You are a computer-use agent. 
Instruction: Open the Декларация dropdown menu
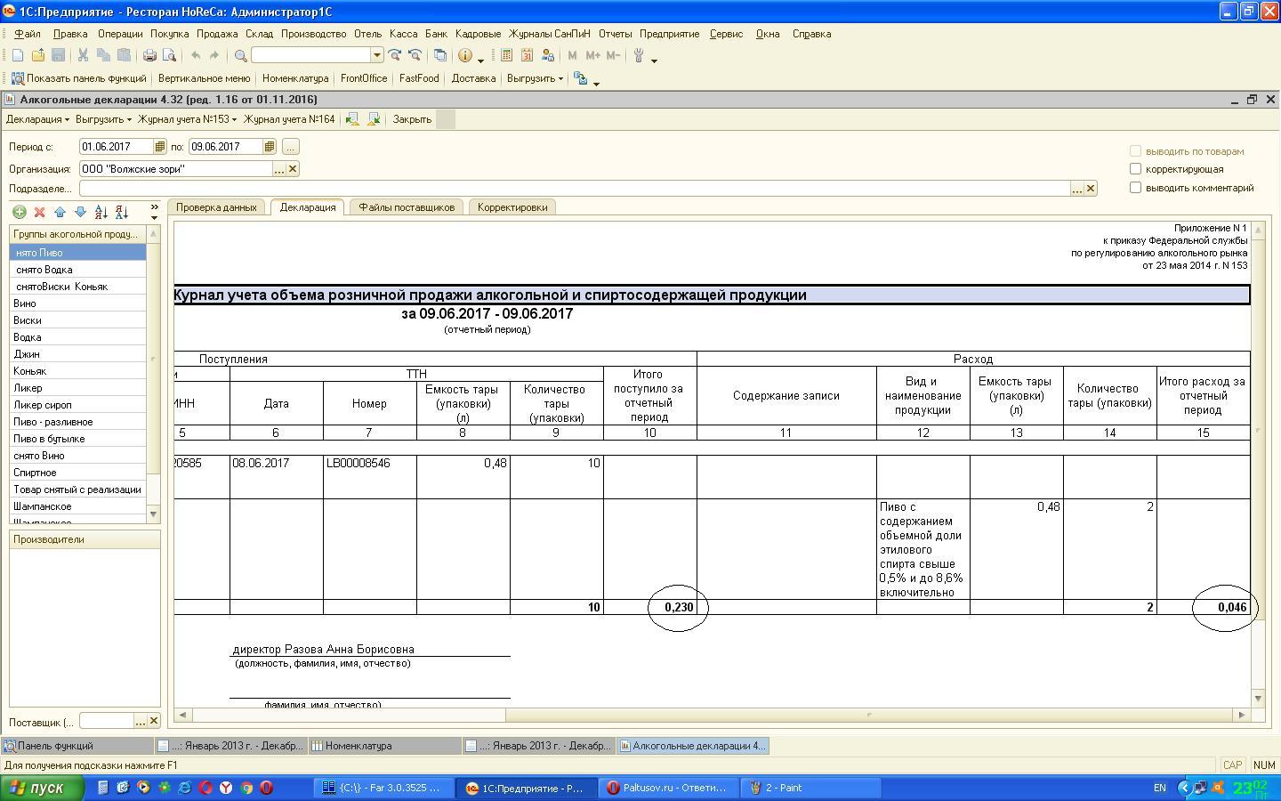37,118
